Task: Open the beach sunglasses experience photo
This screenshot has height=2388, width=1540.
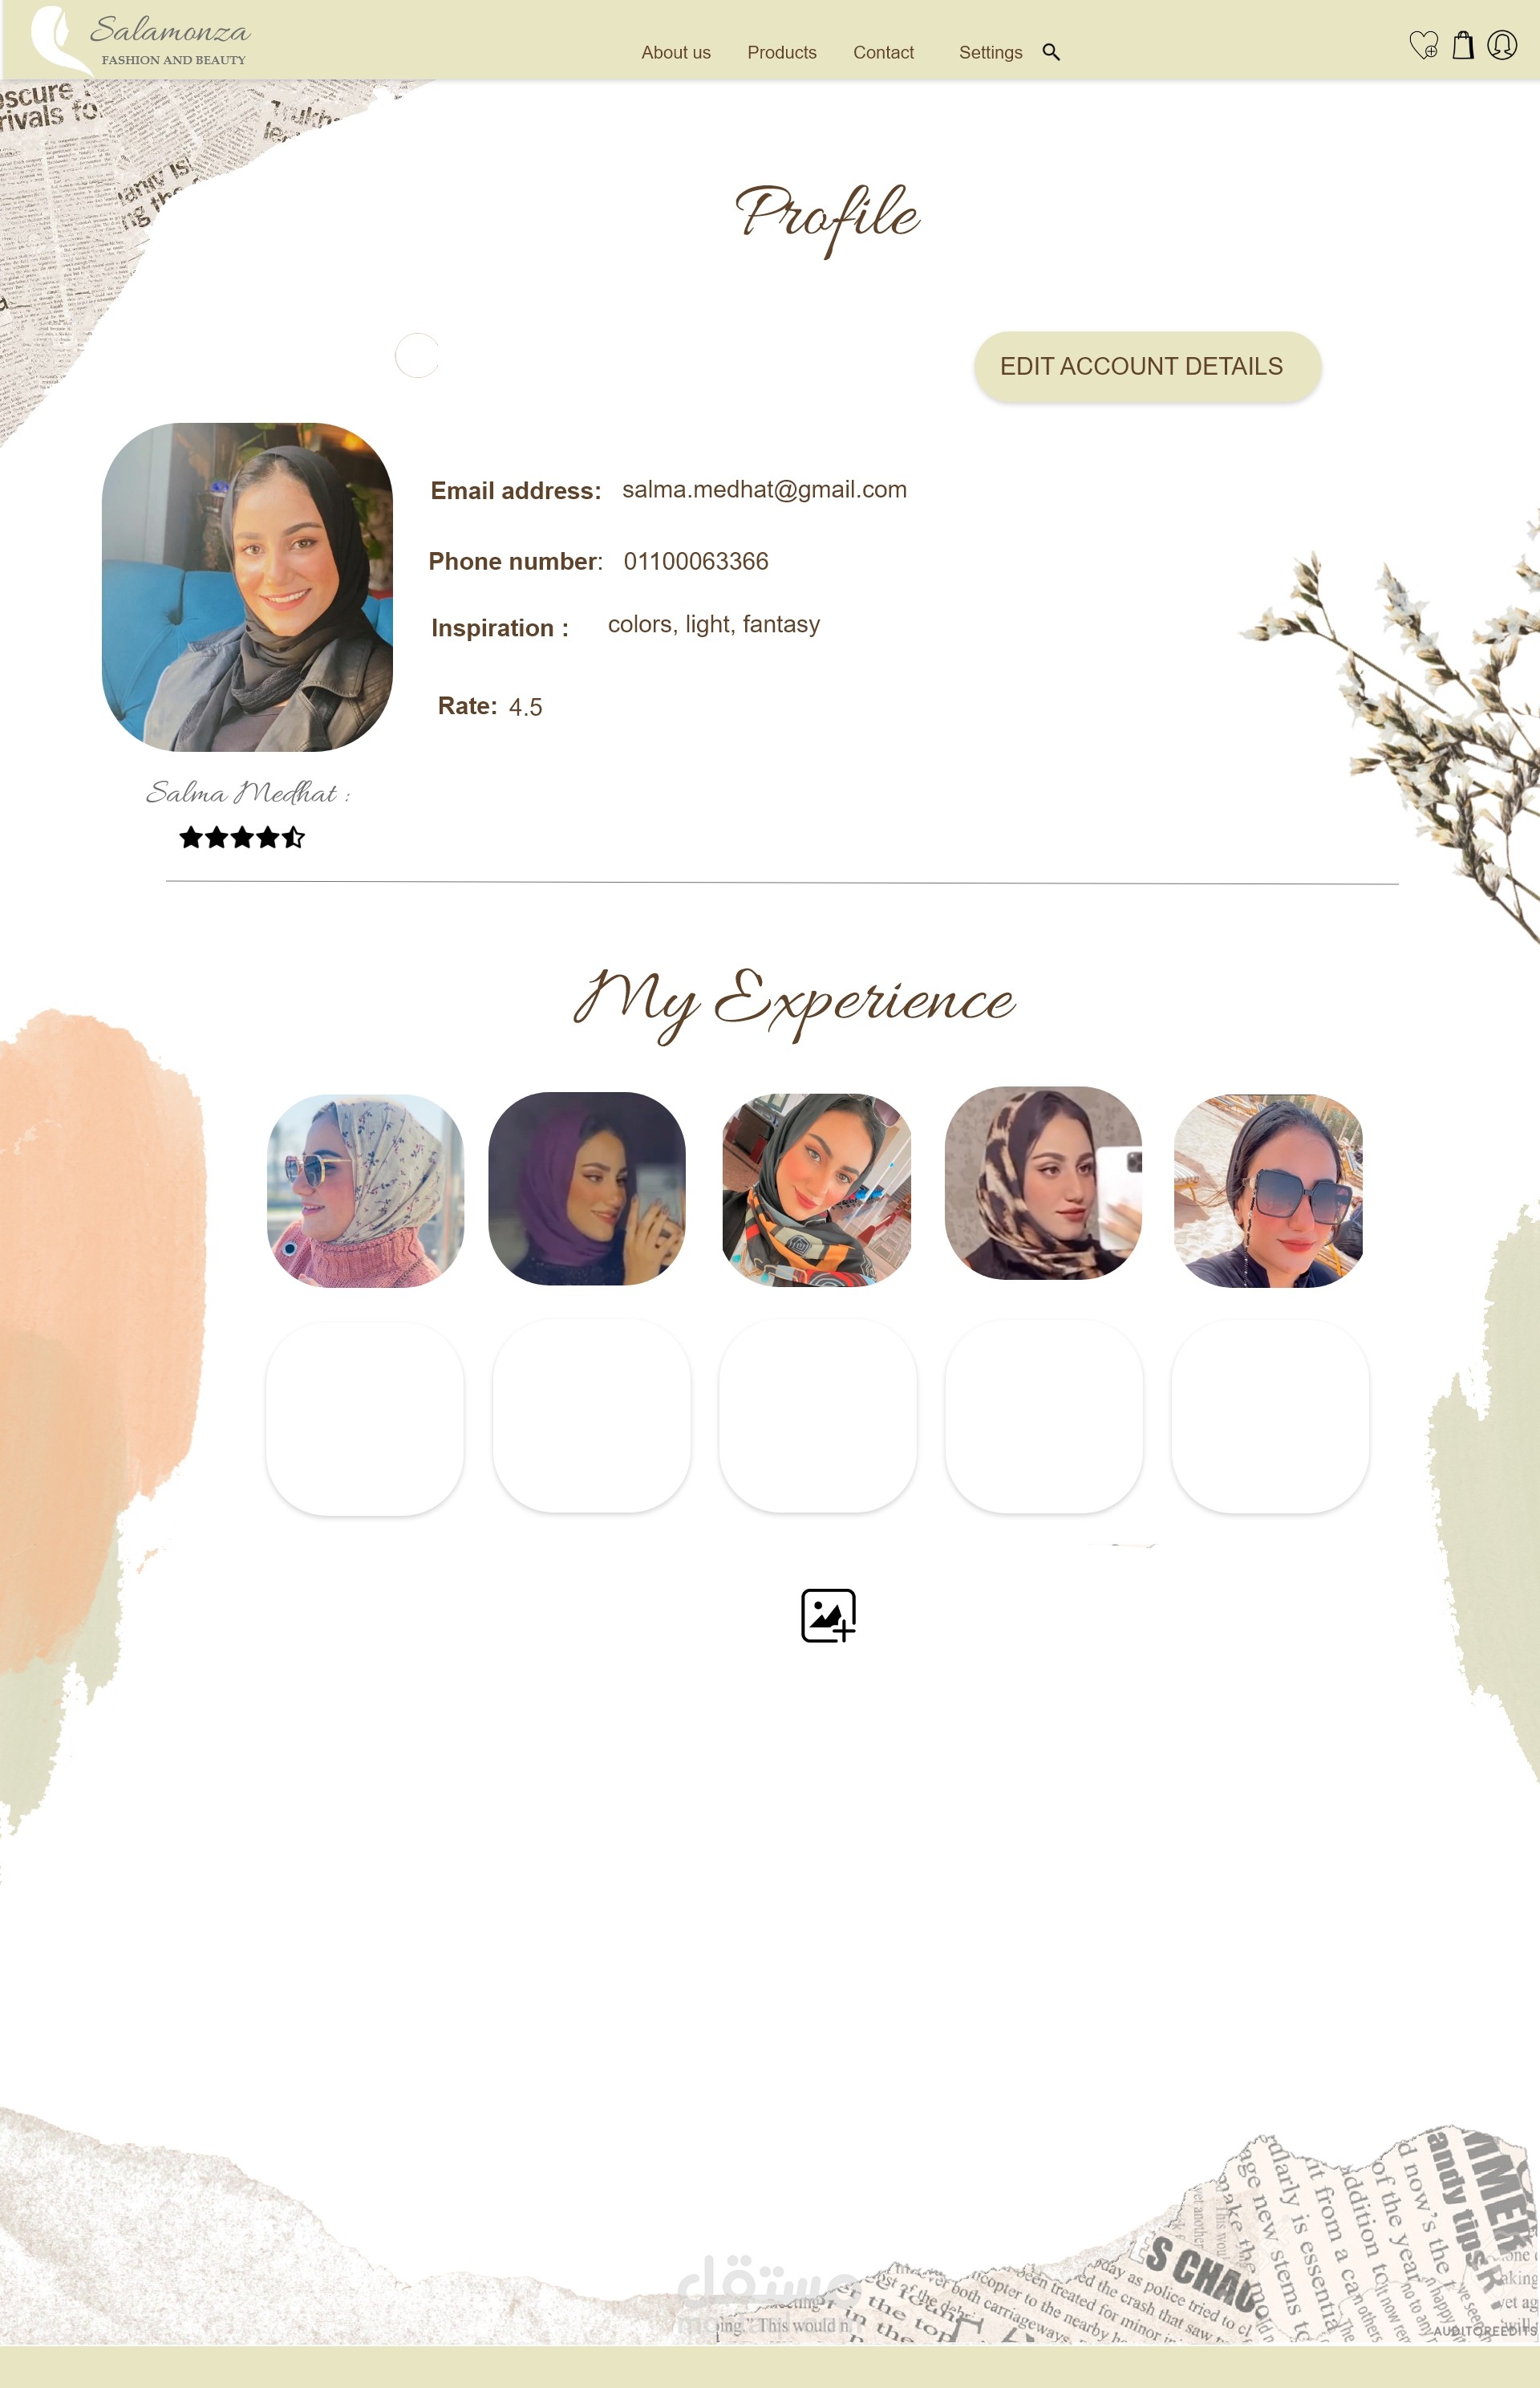Action: [x=1268, y=1189]
